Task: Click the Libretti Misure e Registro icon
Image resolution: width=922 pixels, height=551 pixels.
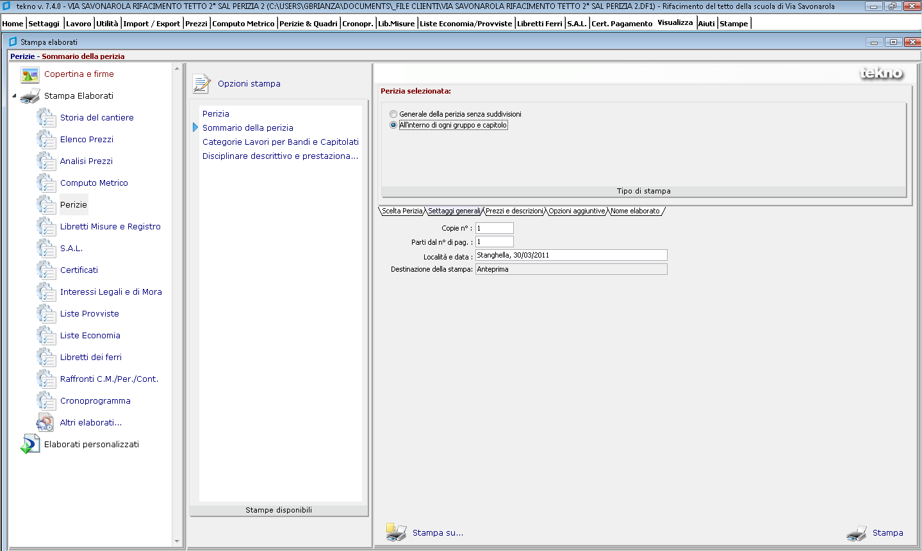Action: 46,227
